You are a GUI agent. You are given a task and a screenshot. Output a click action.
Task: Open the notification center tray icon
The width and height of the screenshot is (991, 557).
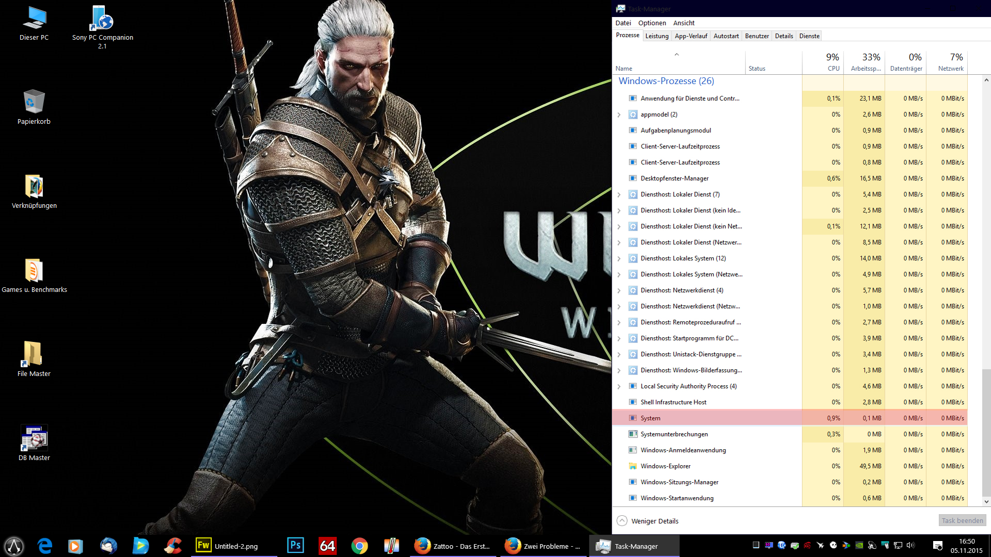pos(938,546)
